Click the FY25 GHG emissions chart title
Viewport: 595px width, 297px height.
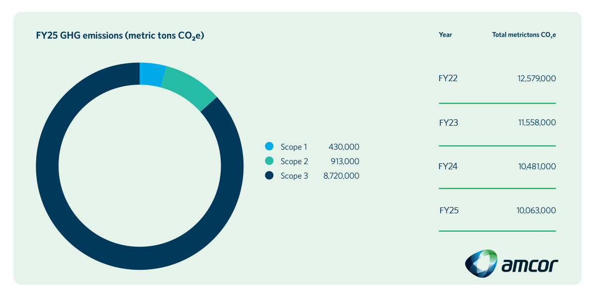[120, 35]
